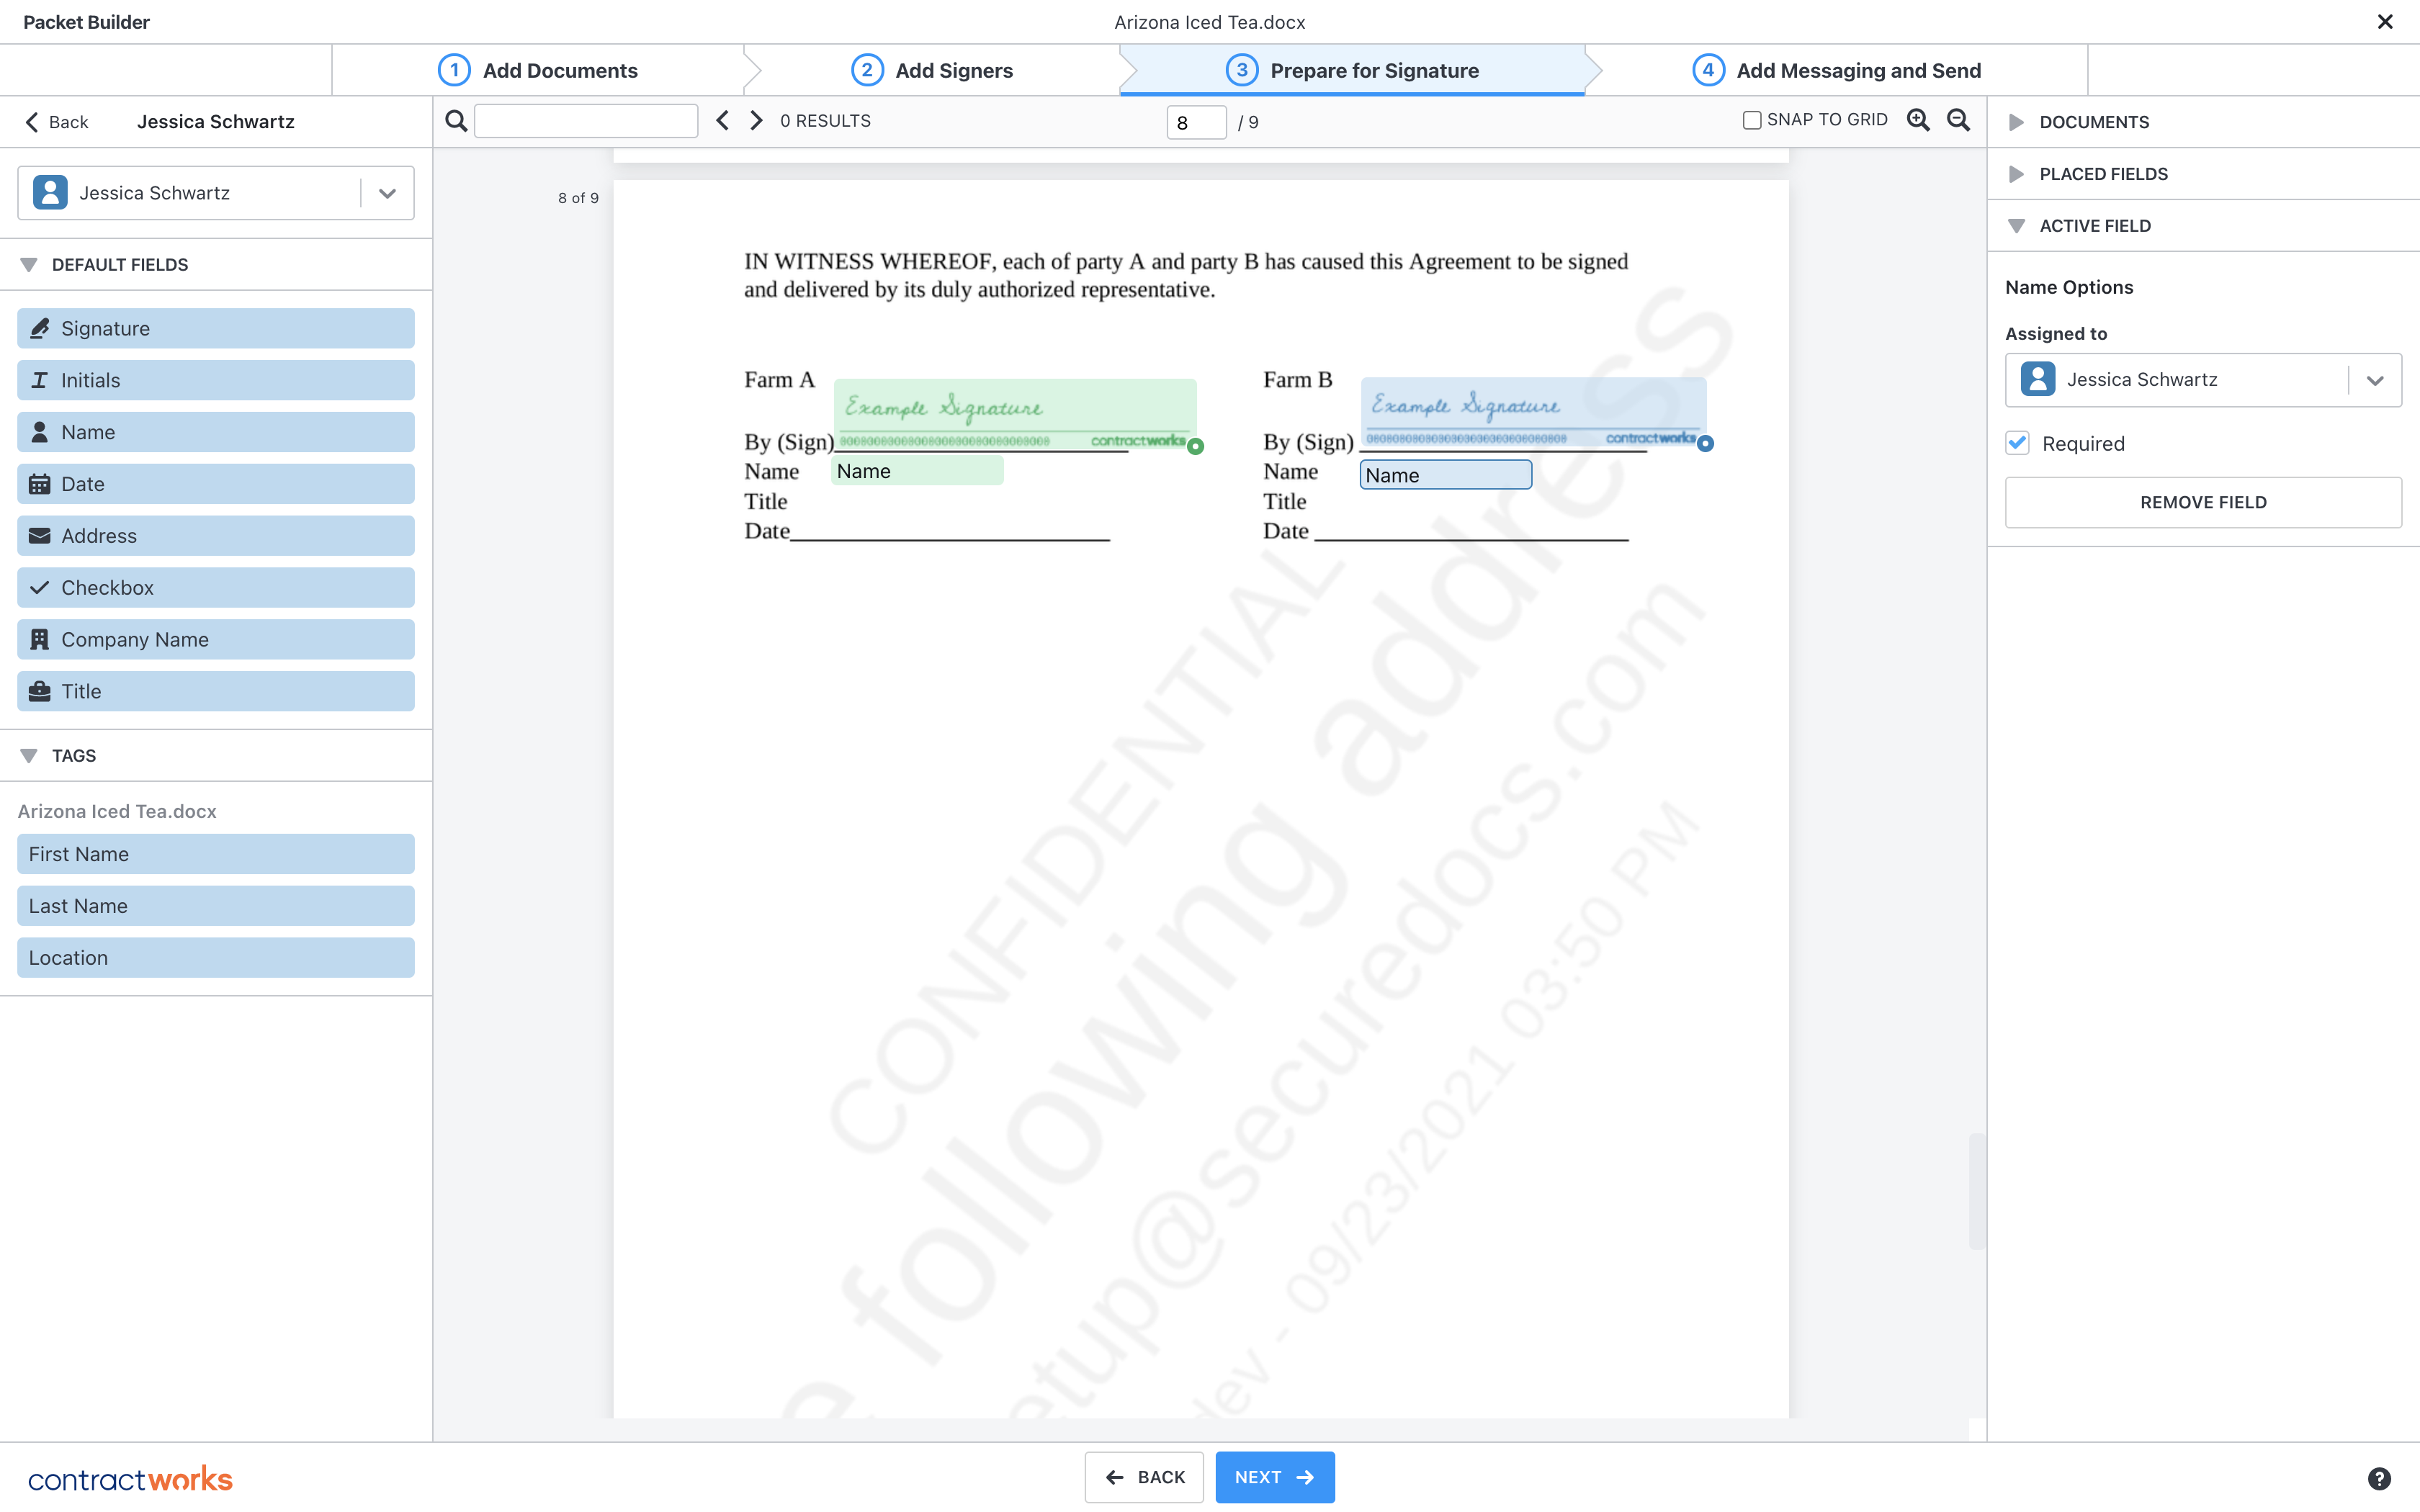Open the Assigned to dropdown
The image size is (2420, 1512).
(x=2374, y=380)
